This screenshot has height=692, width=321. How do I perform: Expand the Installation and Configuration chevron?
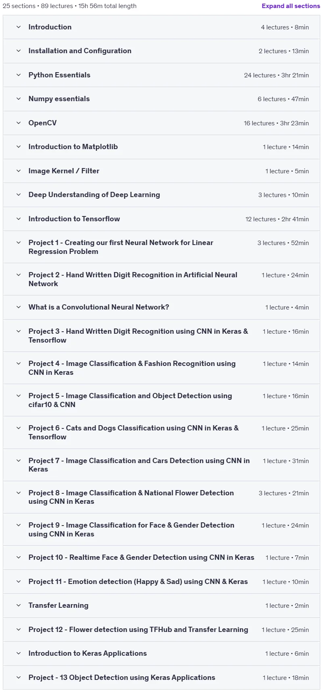[x=19, y=51]
